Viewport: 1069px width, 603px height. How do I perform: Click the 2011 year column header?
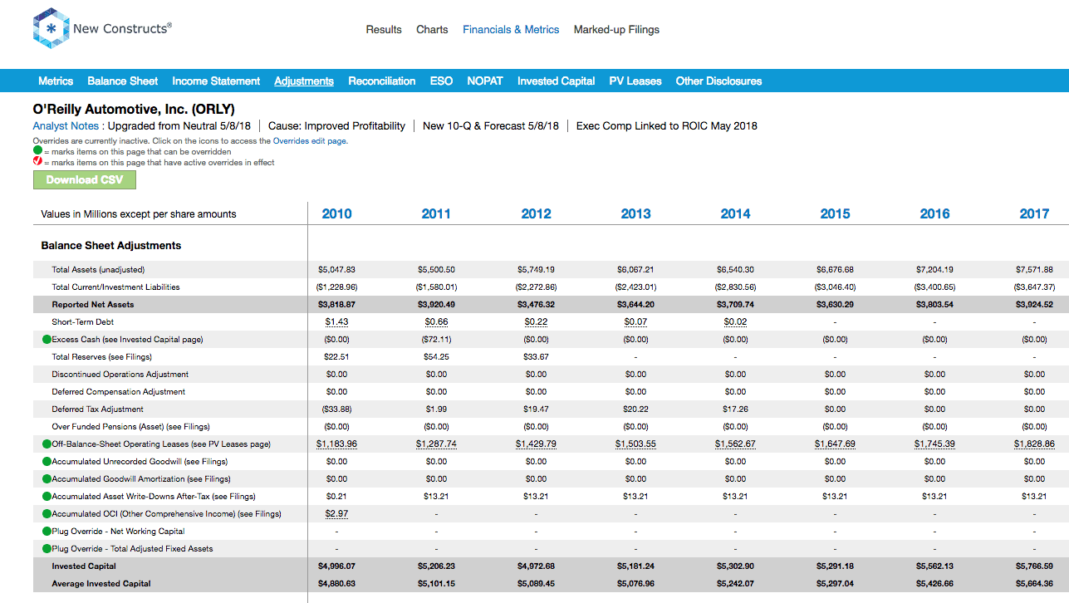(436, 213)
